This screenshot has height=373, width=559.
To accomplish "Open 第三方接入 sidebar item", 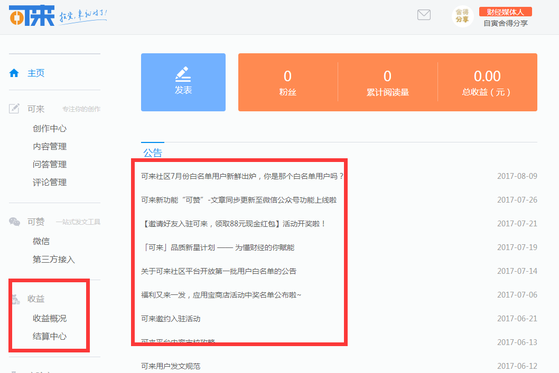I will (54, 260).
